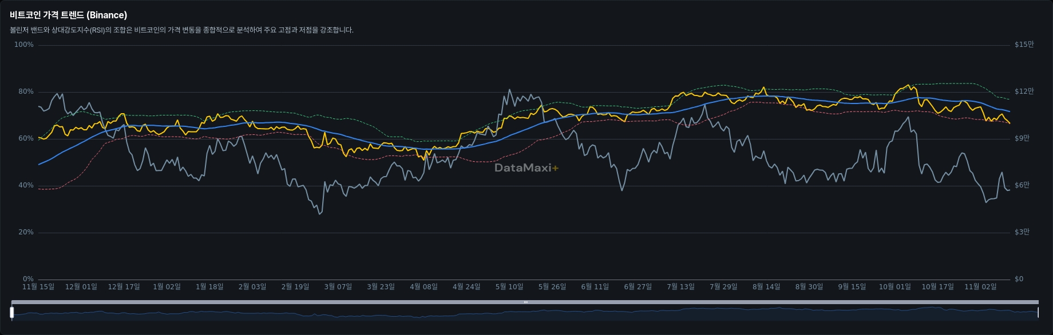1053x335 pixels.
Task: Click the right handle of range slider
Action: point(1038,312)
